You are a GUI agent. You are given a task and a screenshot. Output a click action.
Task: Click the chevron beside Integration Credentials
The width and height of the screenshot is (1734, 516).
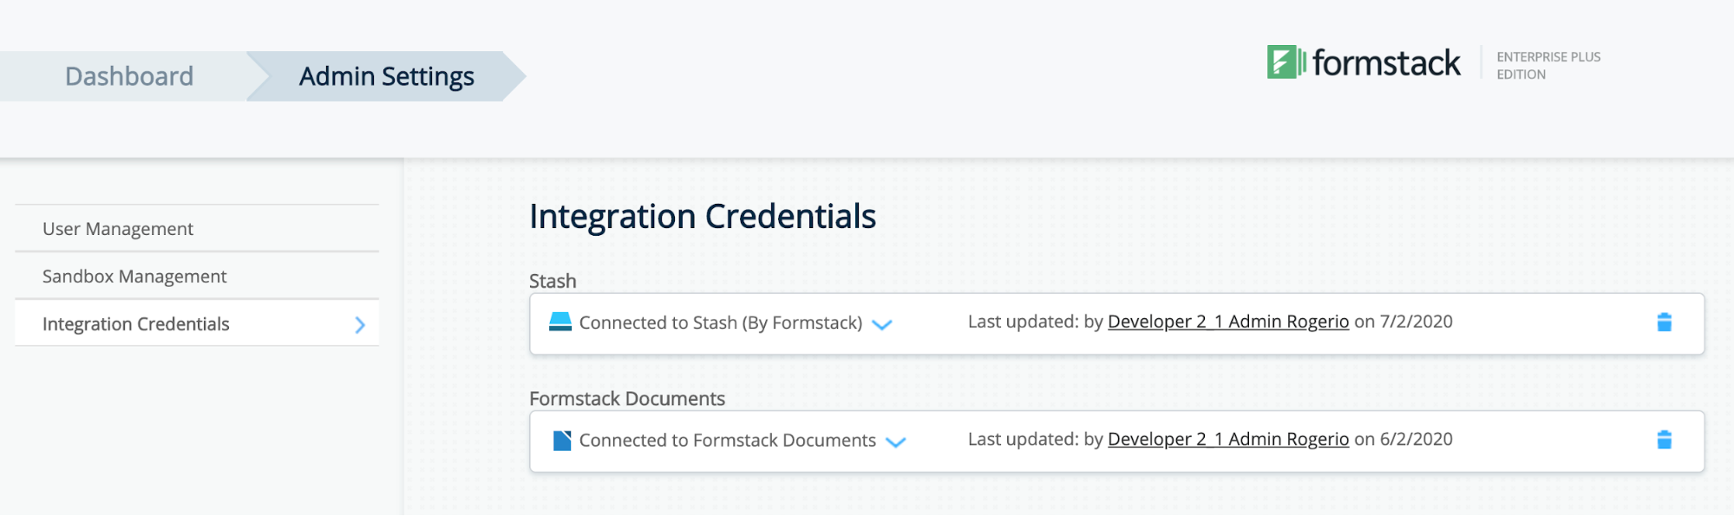358,323
